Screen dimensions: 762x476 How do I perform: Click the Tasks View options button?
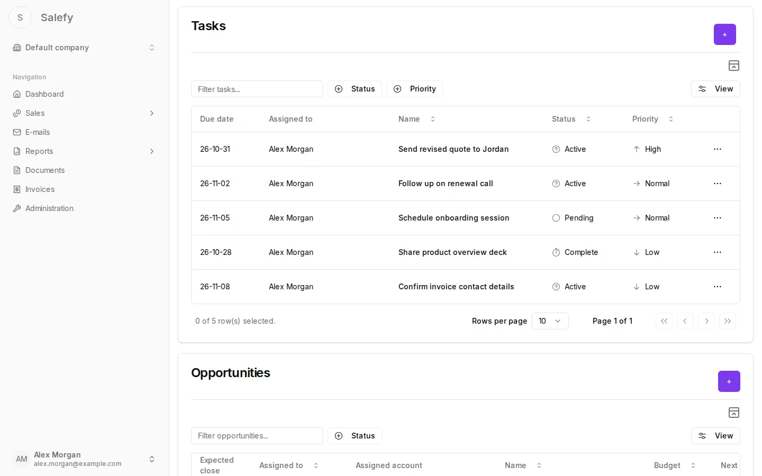pos(715,89)
